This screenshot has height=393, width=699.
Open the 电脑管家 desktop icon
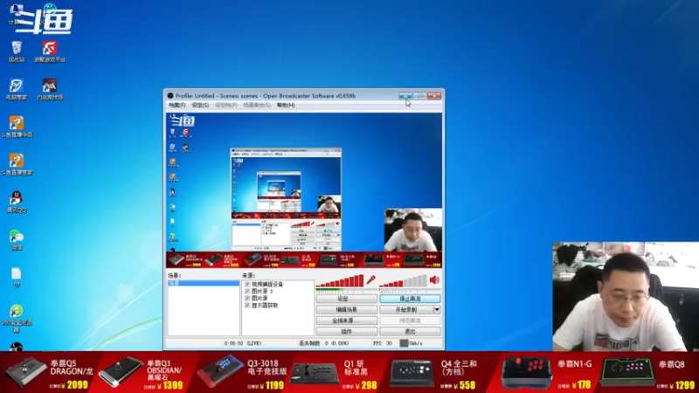click(x=17, y=89)
